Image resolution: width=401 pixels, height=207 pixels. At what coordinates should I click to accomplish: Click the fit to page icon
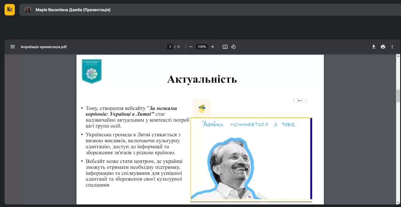(x=225, y=47)
